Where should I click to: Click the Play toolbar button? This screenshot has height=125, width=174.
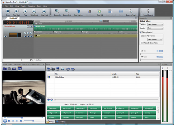point(25,12)
